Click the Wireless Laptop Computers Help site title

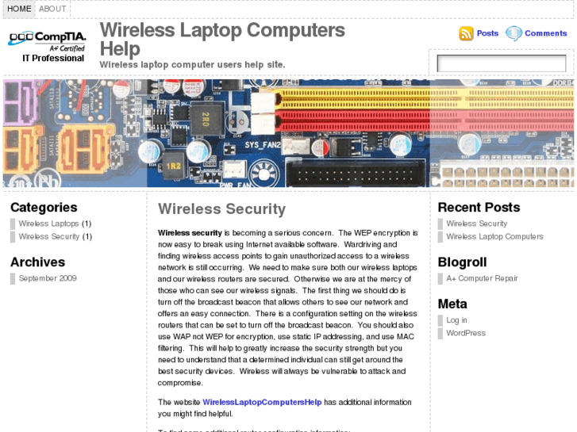click(x=222, y=40)
